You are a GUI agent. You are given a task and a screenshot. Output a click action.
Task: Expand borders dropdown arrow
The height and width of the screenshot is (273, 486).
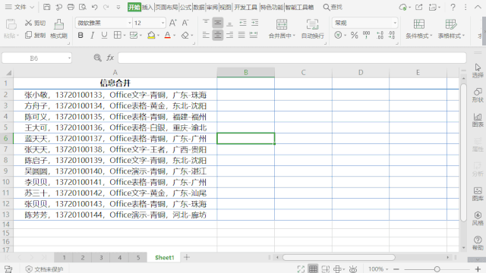[125, 36]
